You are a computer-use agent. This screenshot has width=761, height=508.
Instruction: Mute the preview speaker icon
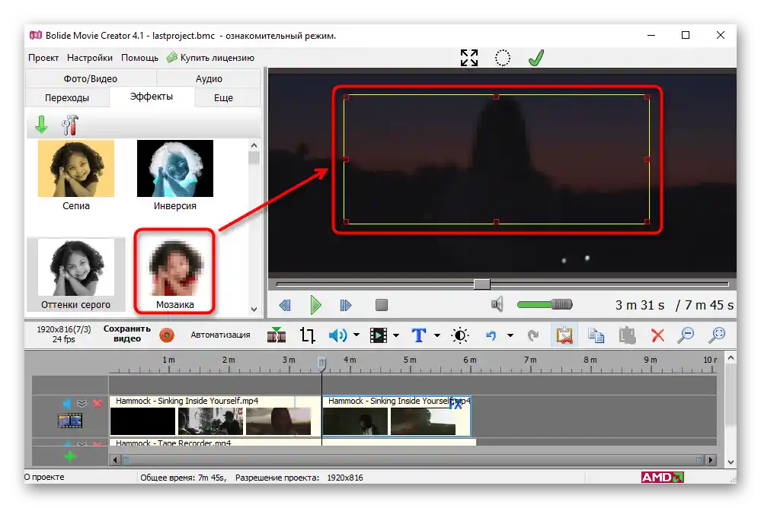pos(497,304)
